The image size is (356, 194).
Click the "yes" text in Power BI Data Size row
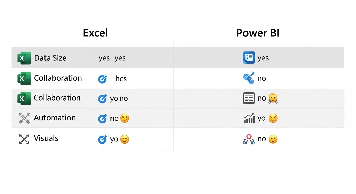263,58
